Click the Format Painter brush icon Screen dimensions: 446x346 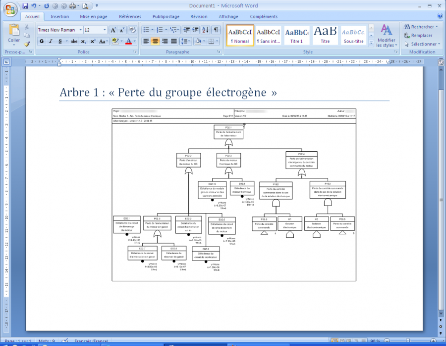click(27, 44)
